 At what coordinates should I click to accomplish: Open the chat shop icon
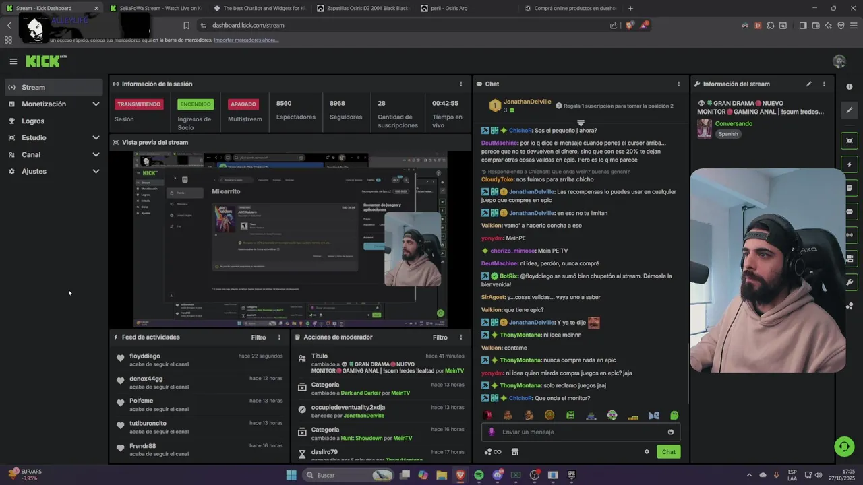click(515, 452)
